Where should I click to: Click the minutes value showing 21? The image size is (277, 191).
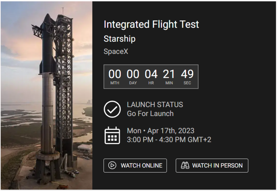169,74
